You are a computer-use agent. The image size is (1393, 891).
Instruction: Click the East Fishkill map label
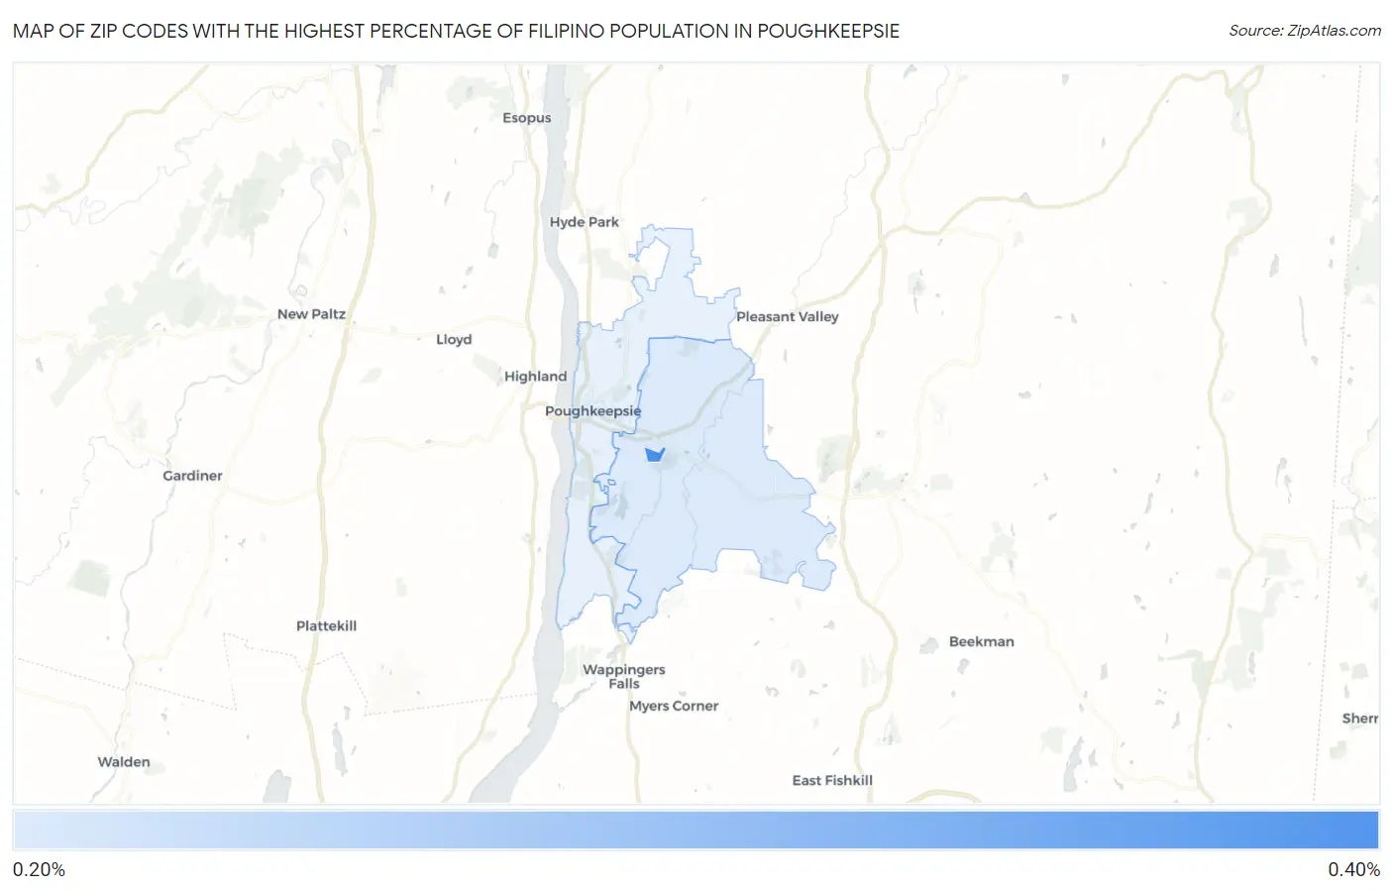(x=832, y=781)
